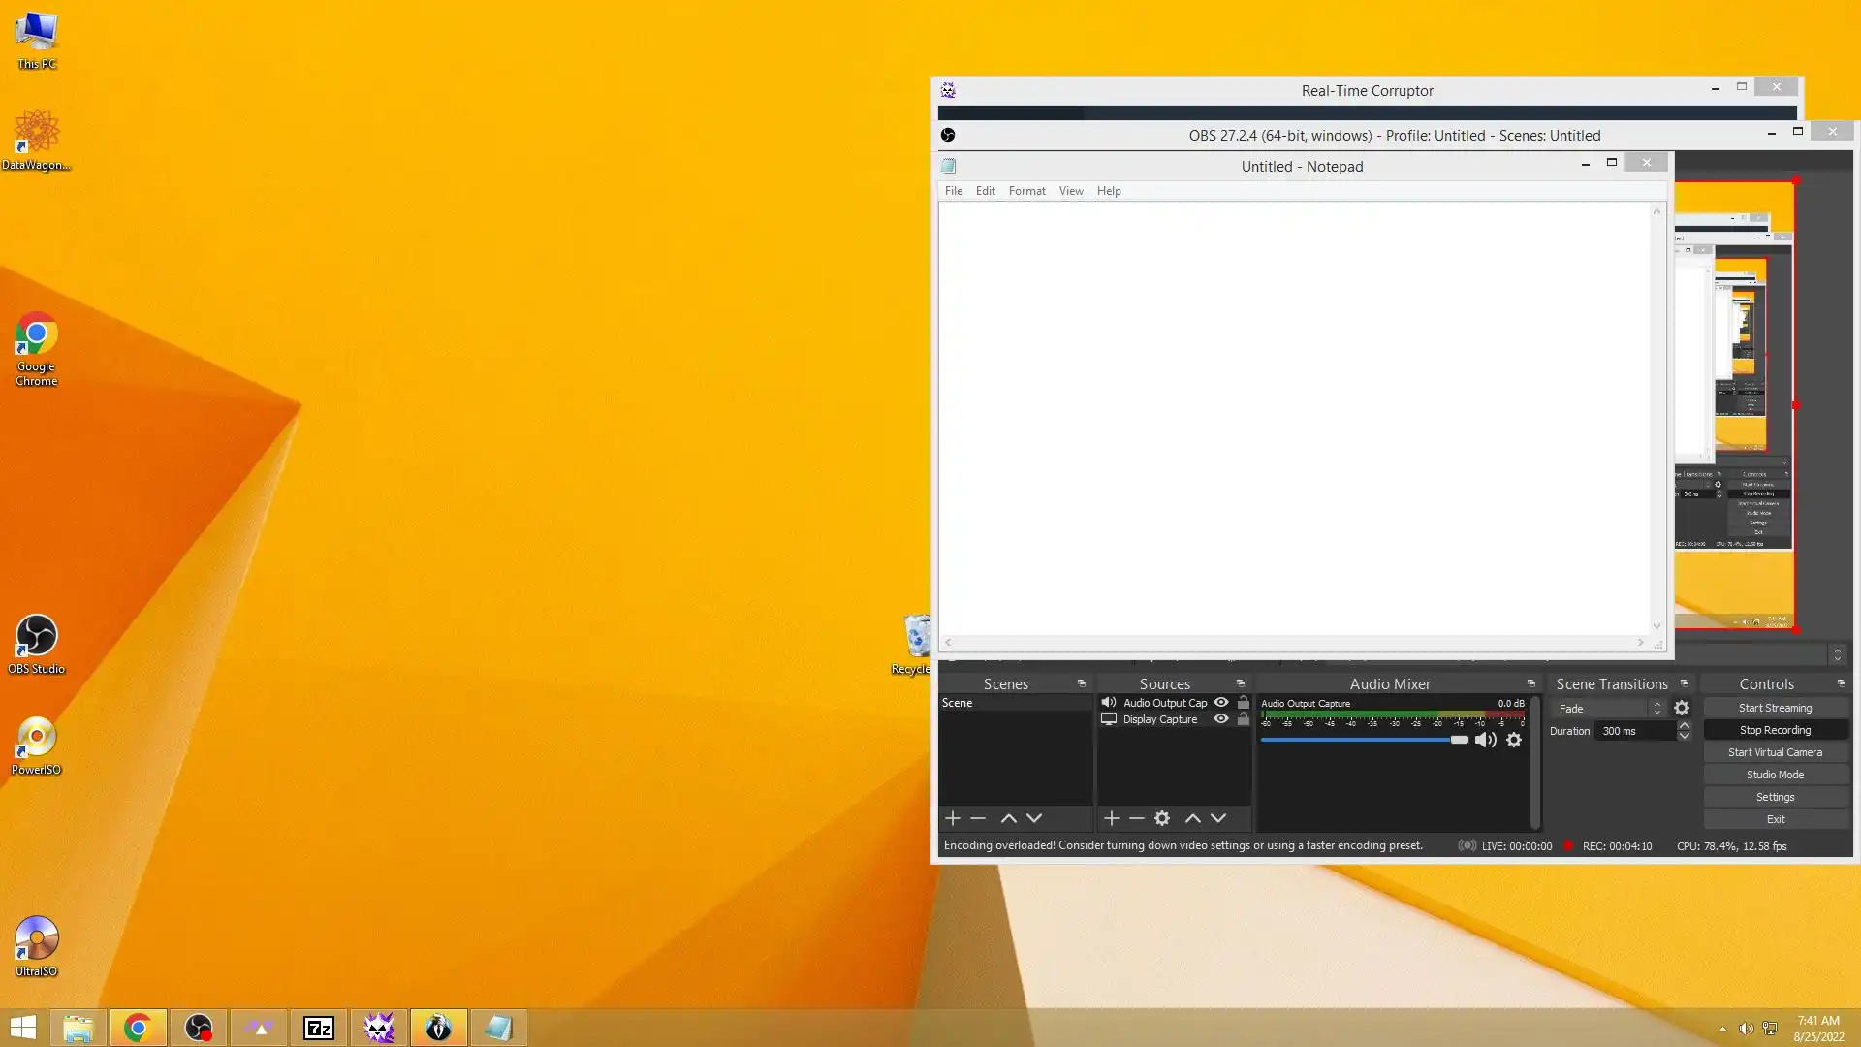The height and width of the screenshot is (1047, 1861).
Task: Move scene down in Scenes list
Action: point(1034,818)
